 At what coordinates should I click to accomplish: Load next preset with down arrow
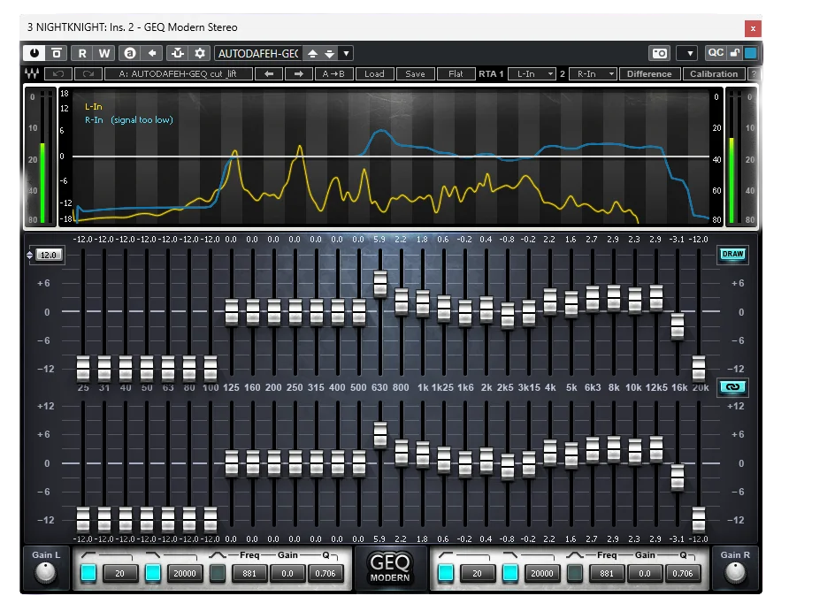tap(330, 54)
